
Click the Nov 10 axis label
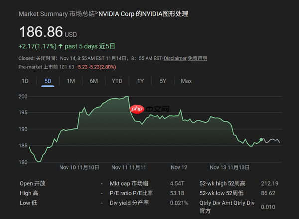click(x=79, y=167)
